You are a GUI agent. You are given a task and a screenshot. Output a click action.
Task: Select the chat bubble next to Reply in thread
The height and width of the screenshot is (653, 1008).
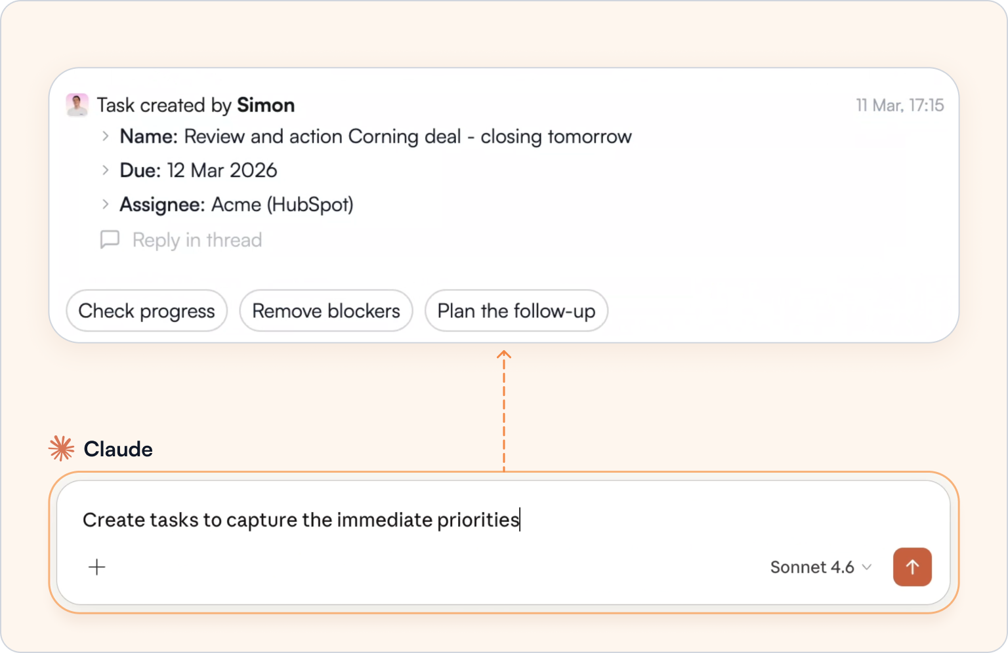pos(110,240)
